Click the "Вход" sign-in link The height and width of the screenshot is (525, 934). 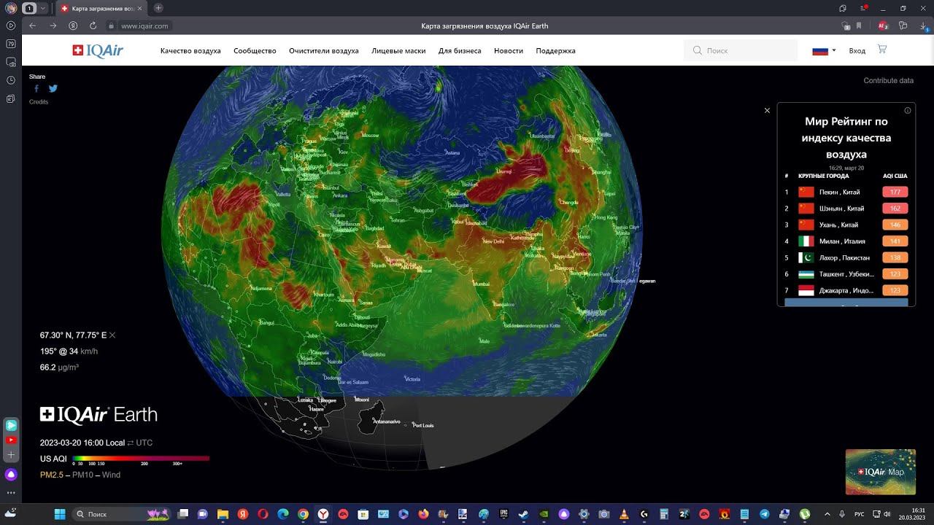[857, 51]
